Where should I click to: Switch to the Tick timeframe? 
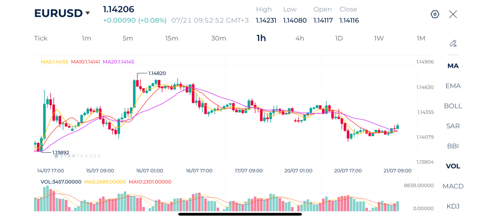41,38
